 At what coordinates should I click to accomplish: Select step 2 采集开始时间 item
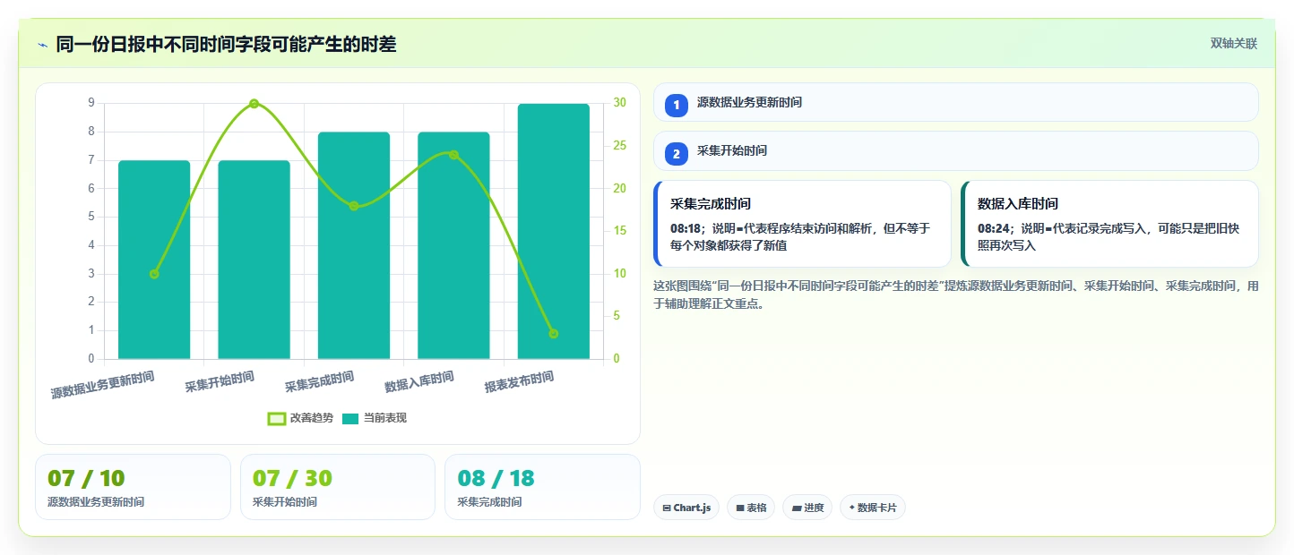tap(956, 150)
